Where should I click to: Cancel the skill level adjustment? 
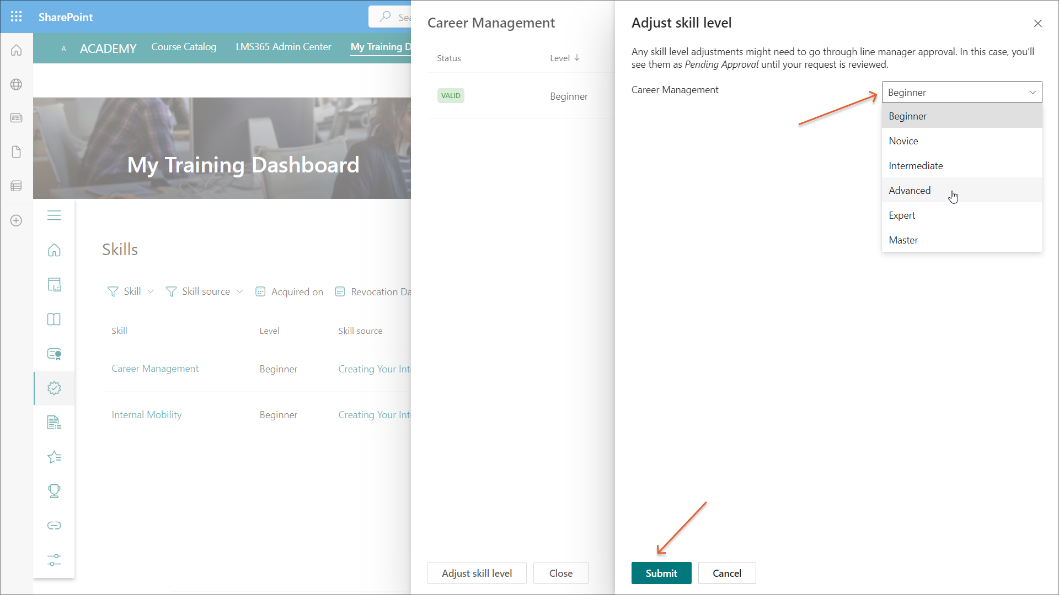pos(726,573)
